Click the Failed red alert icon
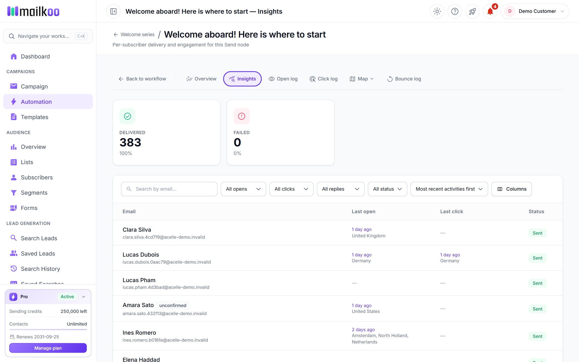Viewport: 579px width, 362px height. click(x=242, y=116)
